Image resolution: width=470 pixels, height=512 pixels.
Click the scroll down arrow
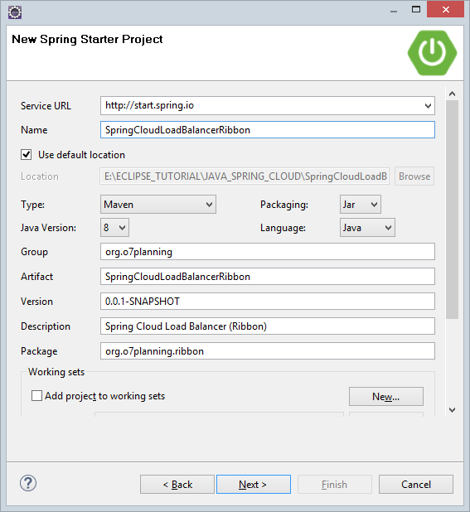pyautogui.click(x=452, y=410)
